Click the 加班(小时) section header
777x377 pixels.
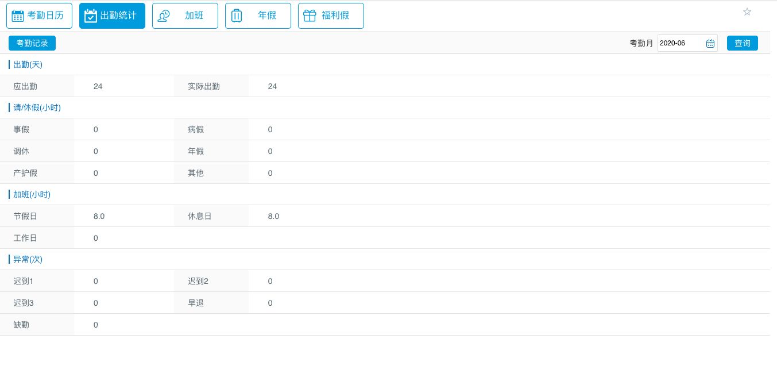click(32, 195)
